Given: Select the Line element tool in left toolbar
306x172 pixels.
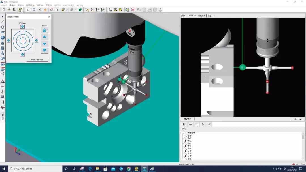Looking at the screenshot, I should point(3,22).
